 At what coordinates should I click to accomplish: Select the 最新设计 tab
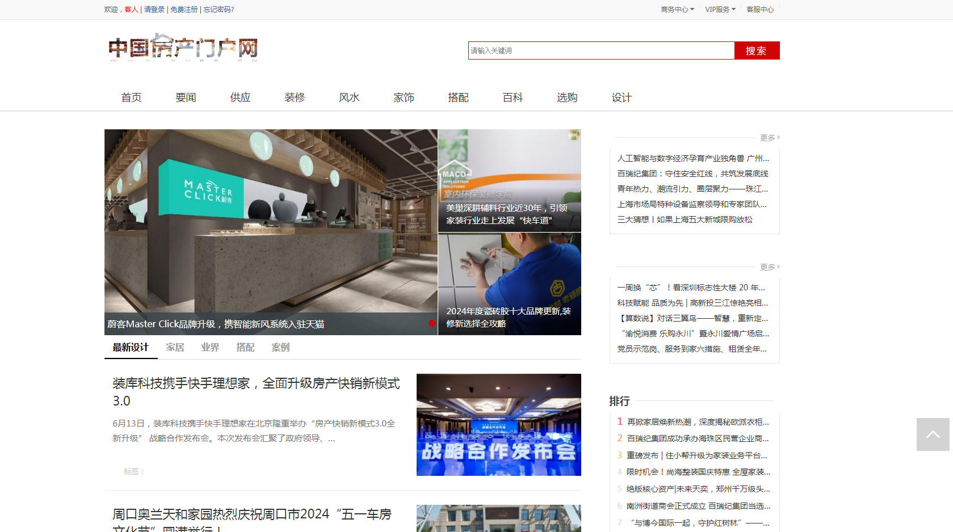(x=131, y=347)
